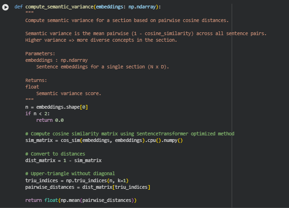
Task: Click the 'Parameters:' docstring heading
Action: (x=40, y=53)
